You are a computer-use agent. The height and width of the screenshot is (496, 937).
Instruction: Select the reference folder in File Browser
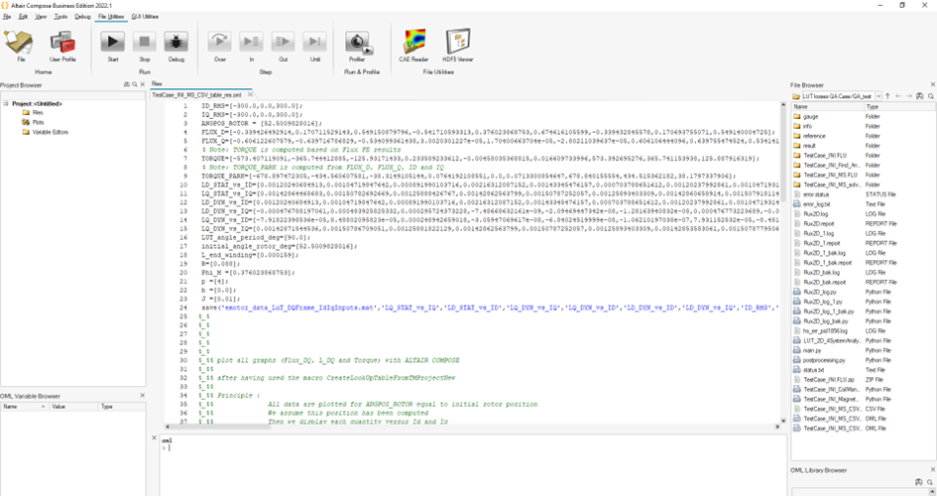814,136
